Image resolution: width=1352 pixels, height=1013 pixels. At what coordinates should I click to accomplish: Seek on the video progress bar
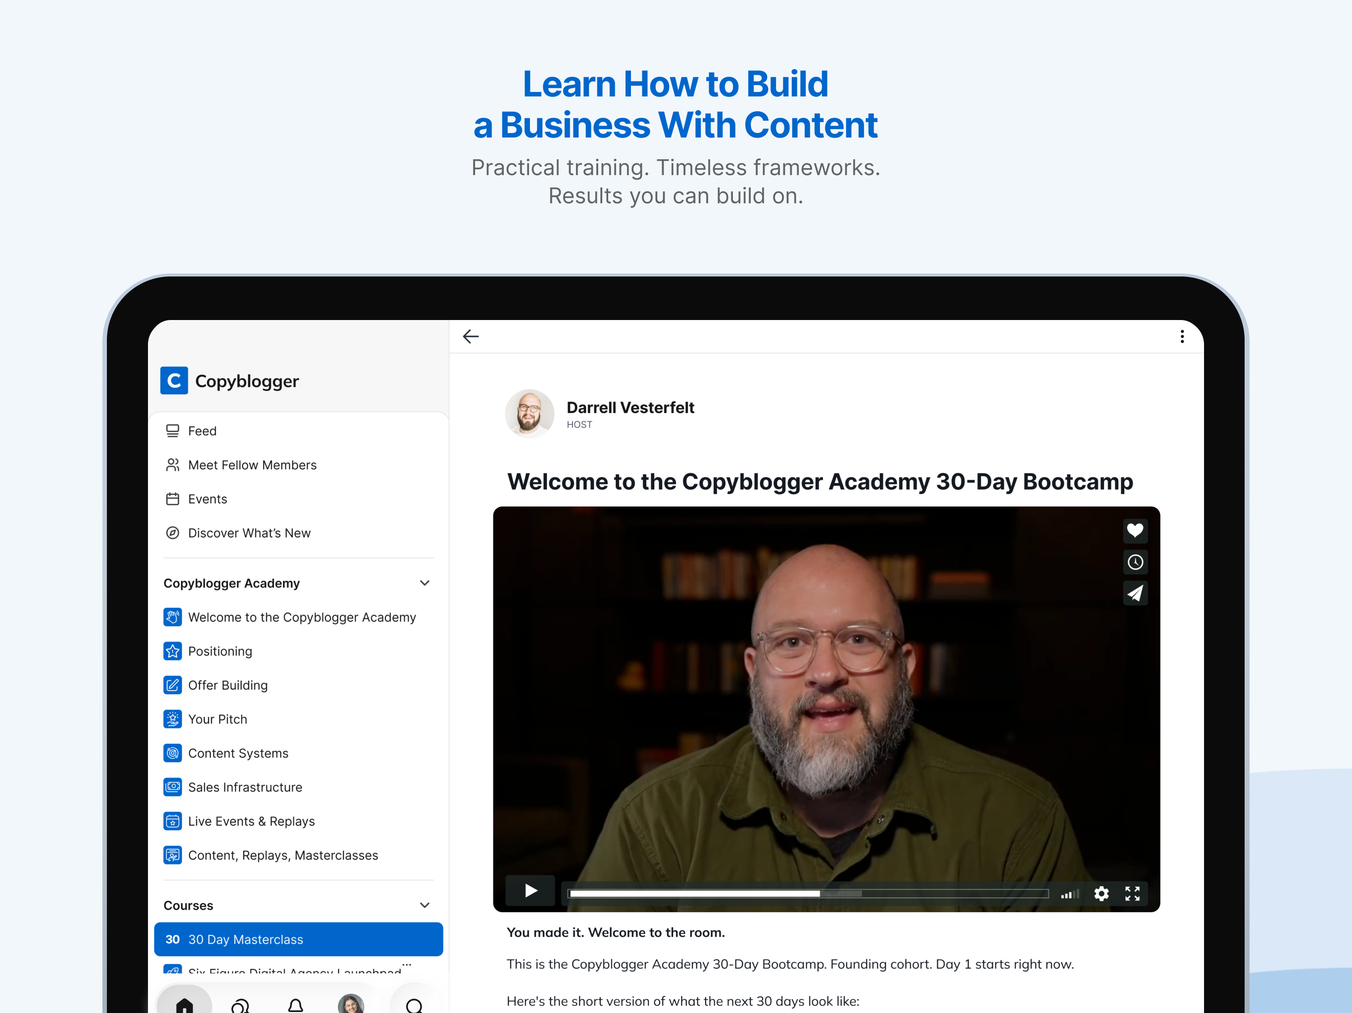[x=808, y=893]
